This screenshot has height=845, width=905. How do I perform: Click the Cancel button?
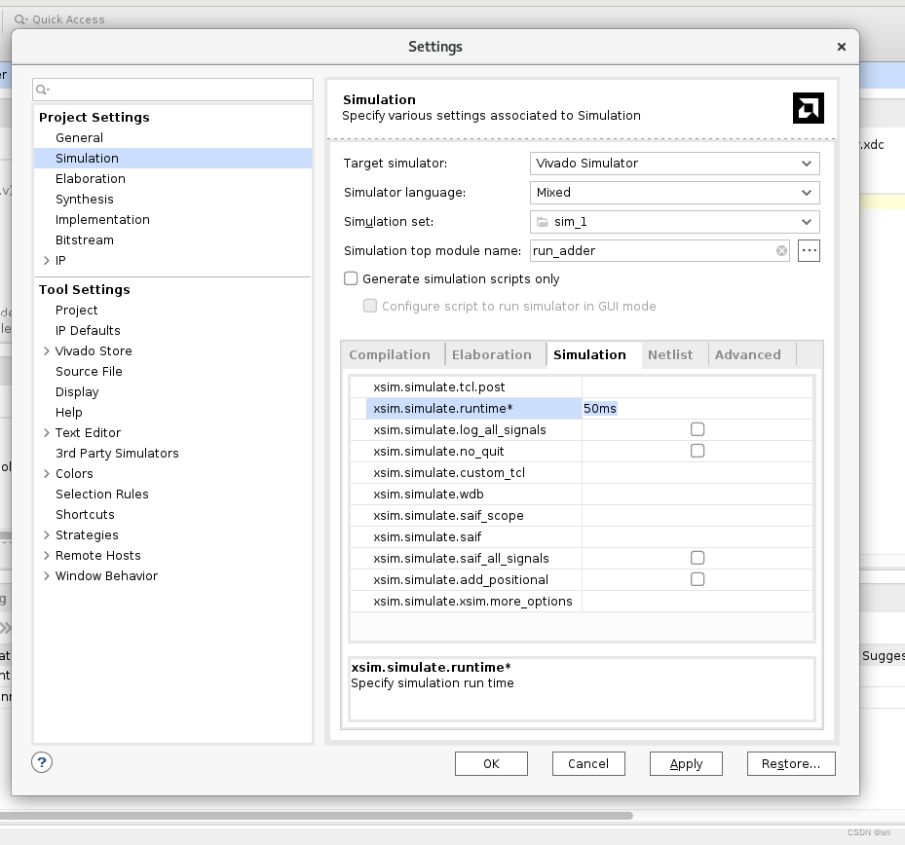[x=588, y=763]
